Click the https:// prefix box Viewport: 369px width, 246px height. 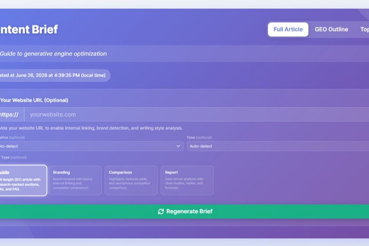(x=12, y=114)
